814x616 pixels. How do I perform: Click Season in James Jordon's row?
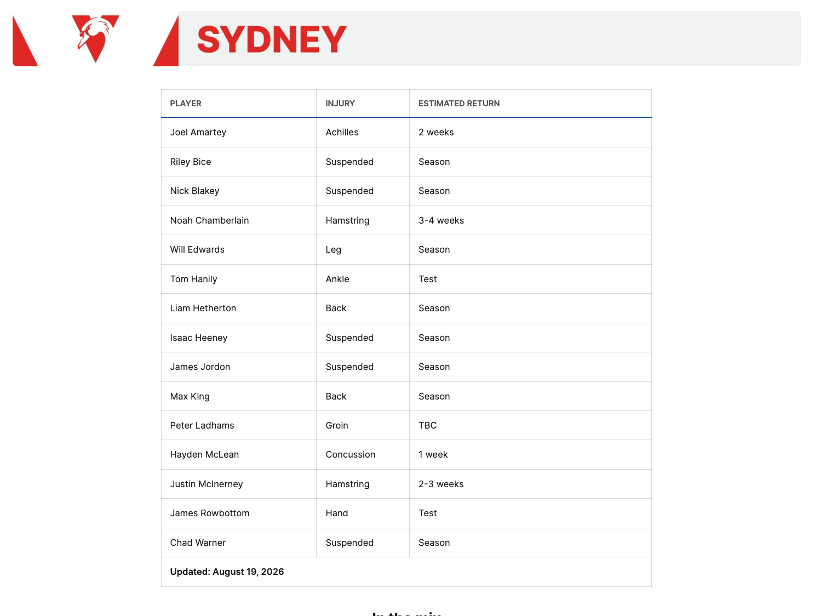[434, 367]
